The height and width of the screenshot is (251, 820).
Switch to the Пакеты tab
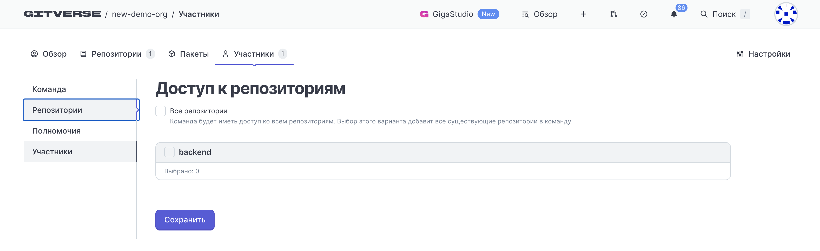click(x=188, y=54)
